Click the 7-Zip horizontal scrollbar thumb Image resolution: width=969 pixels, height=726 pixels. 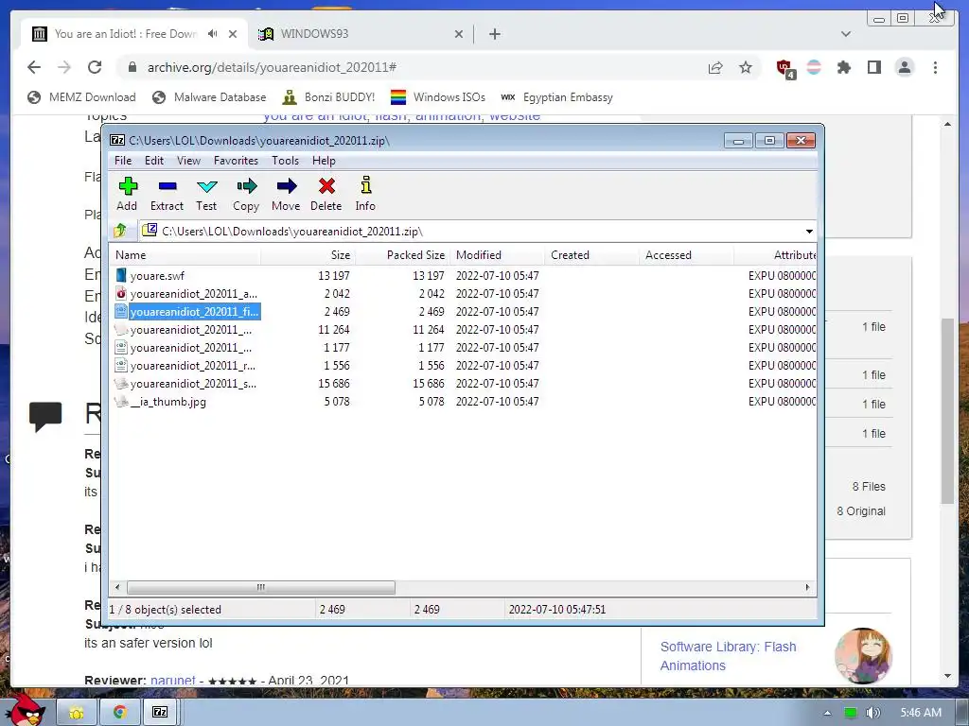tap(261, 587)
